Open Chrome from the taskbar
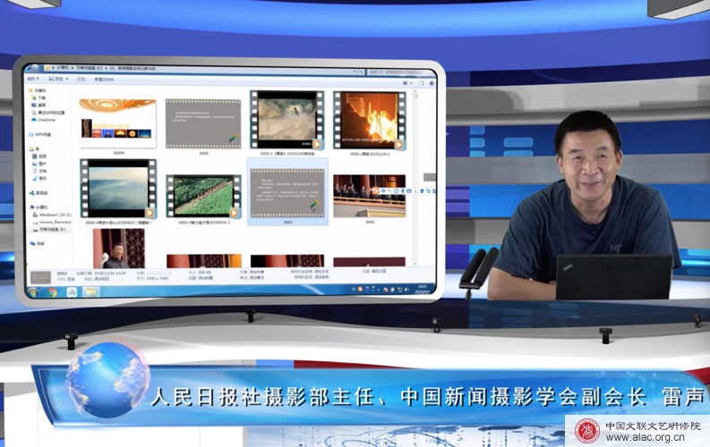The width and height of the screenshot is (710, 447). 52,292
